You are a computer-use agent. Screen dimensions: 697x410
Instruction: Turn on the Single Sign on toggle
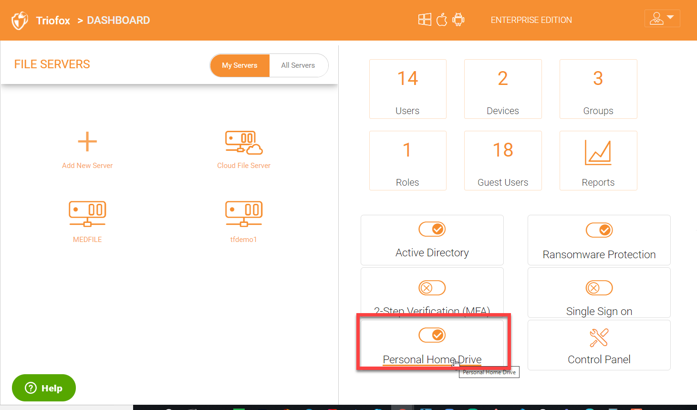pos(599,288)
